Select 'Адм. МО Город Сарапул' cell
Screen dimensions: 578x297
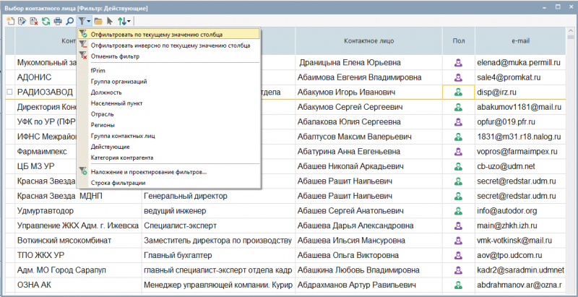(x=78, y=270)
